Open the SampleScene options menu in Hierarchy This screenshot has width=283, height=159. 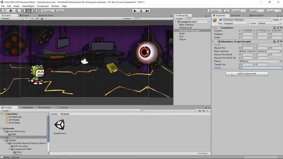point(209,22)
